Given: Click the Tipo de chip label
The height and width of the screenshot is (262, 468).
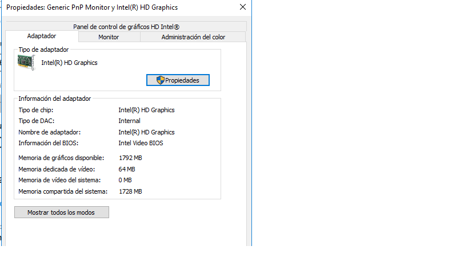Looking at the screenshot, I should point(36,110).
